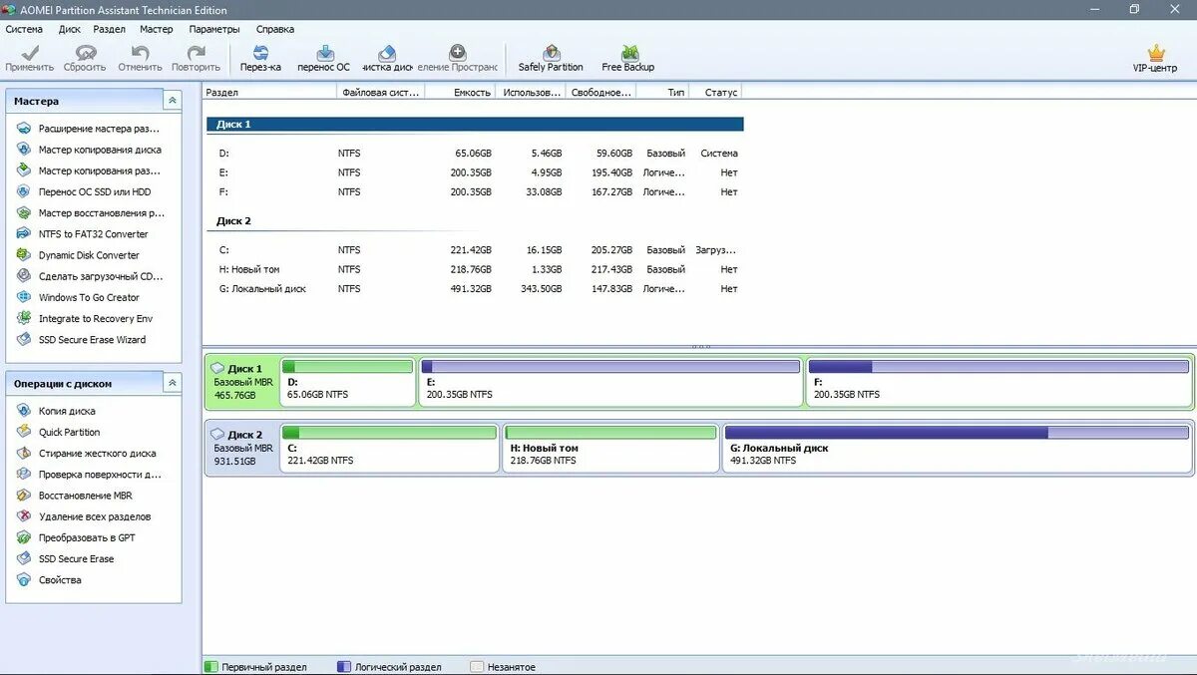Launch Сделать загрузочный CD wizard

point(90,276)
